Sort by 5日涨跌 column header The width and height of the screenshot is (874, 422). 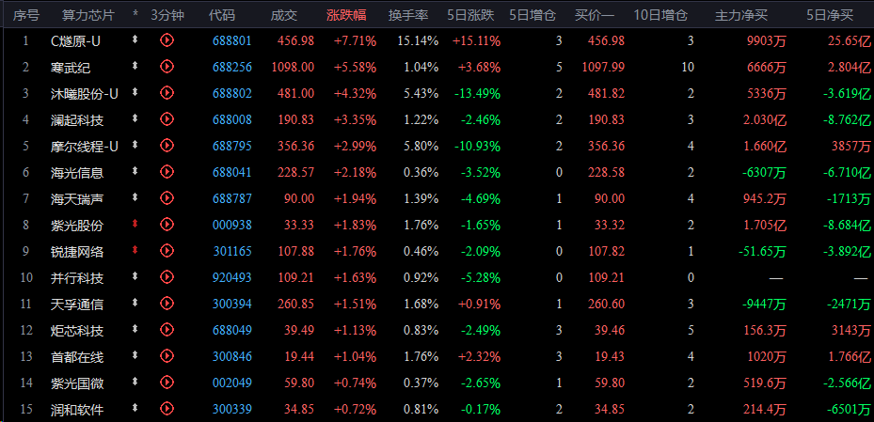(x=471, y=16)
